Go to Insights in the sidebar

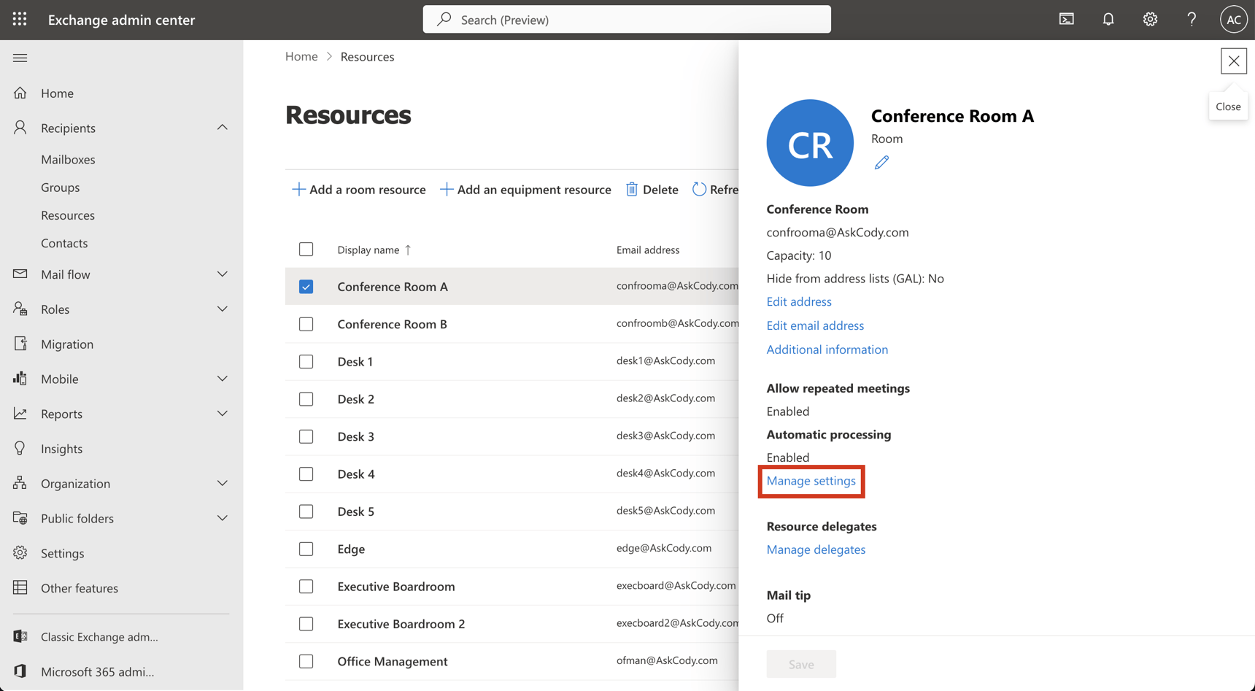click(x=61, y=448)
